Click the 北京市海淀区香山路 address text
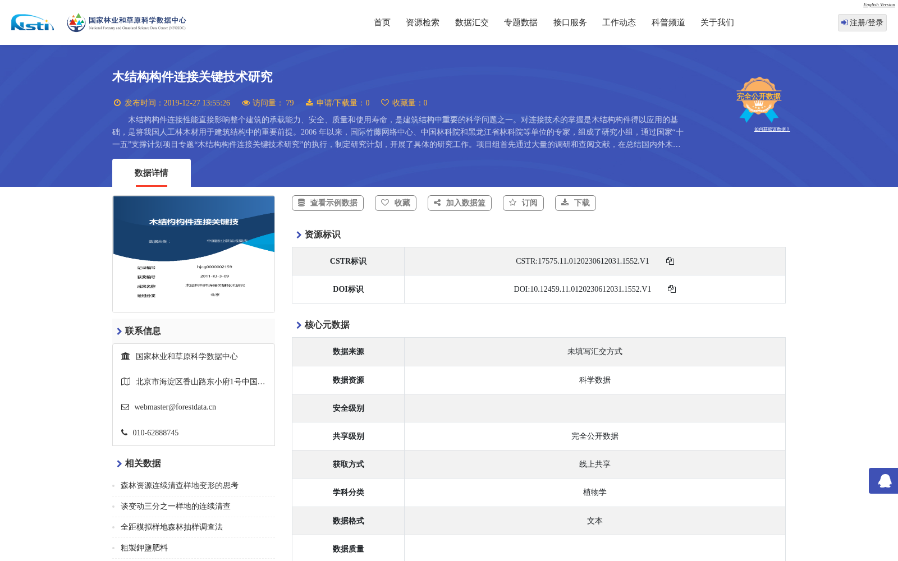The width and height of the screenshot is (898, 561). click(x=200, y=382)
